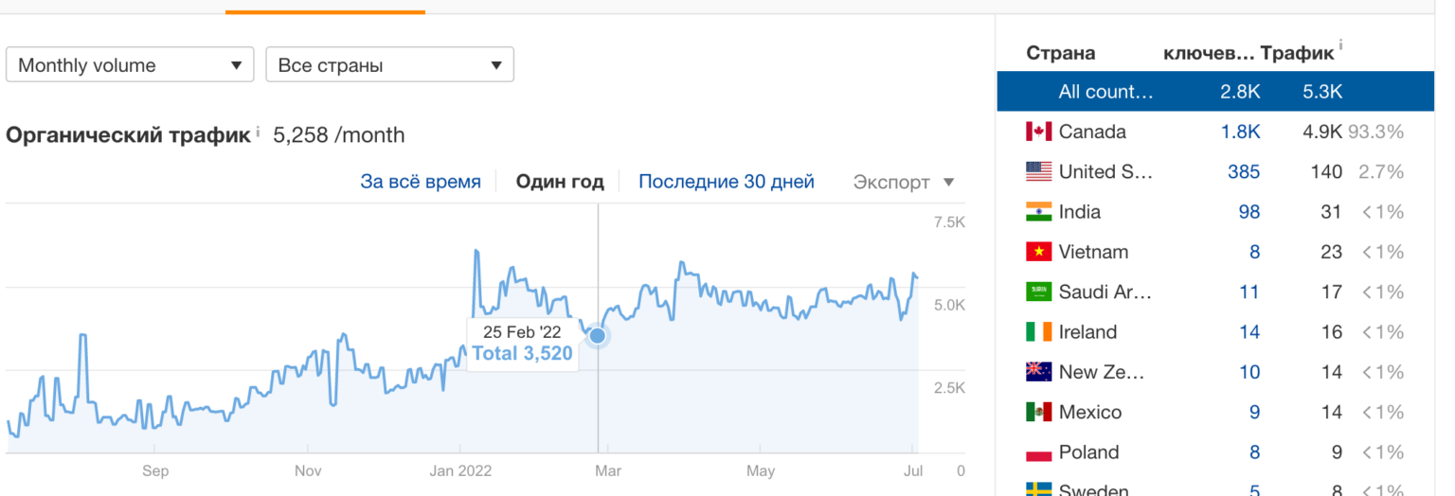Expand the Экспорт export menu
The image size is (1455, 496).
tap(904, 182)
